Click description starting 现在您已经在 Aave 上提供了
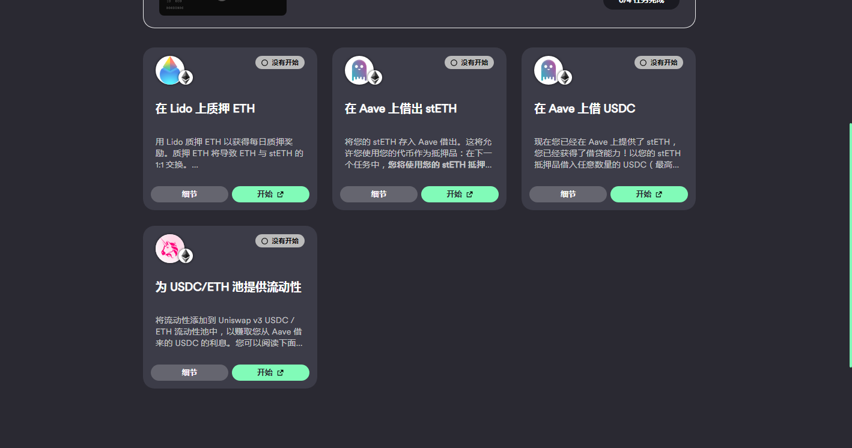 click(x=608, y=153)
